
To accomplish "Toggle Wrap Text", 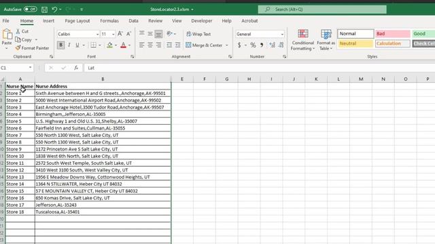I will click(198, 34).
